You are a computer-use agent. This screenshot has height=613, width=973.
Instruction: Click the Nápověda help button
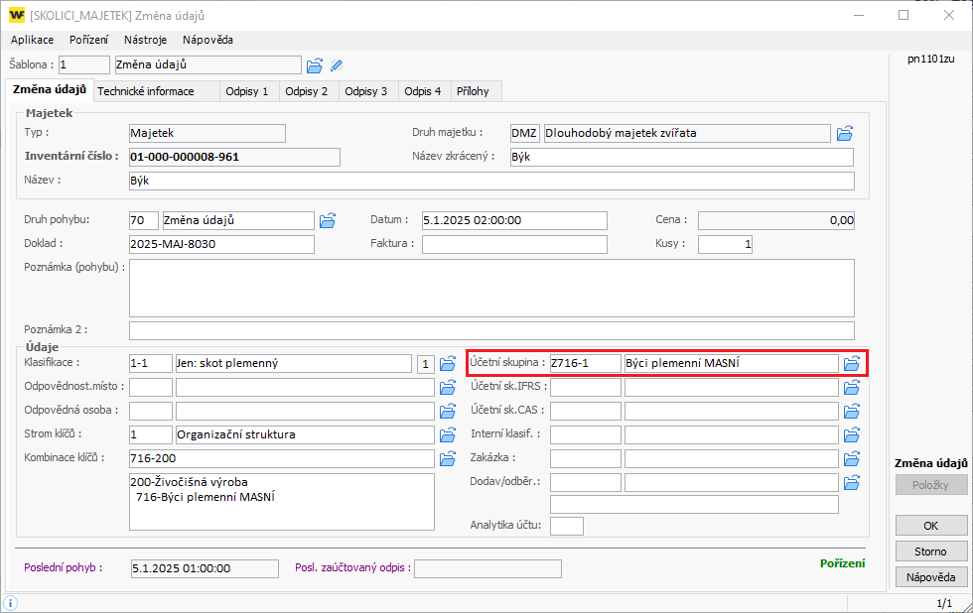click(930, 577)
